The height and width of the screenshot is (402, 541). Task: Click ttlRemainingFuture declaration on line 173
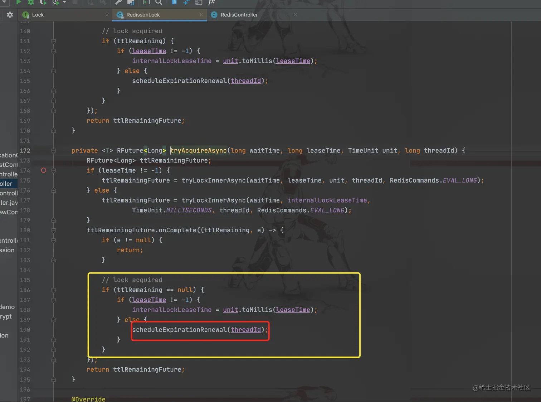click(x=174, y=161)
